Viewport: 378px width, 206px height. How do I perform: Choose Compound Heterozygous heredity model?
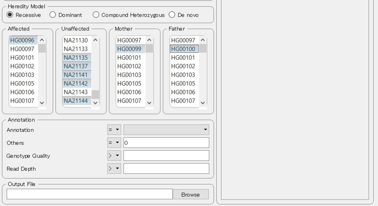pos(129,15)
